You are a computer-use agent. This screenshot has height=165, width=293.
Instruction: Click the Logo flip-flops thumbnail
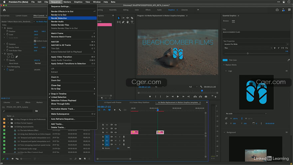(x=256, y=92)
